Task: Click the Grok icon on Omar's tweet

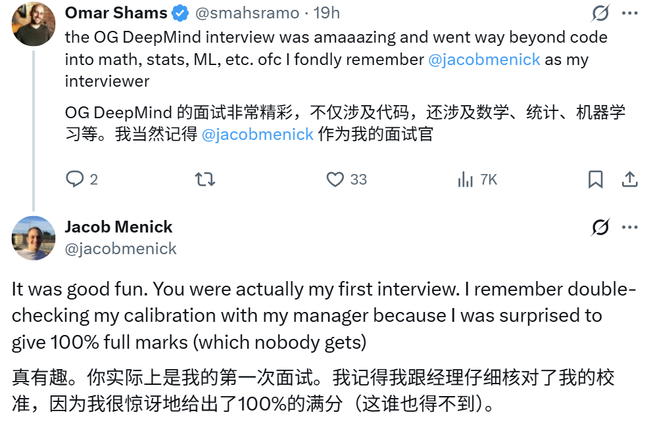Action: [599, 13]
